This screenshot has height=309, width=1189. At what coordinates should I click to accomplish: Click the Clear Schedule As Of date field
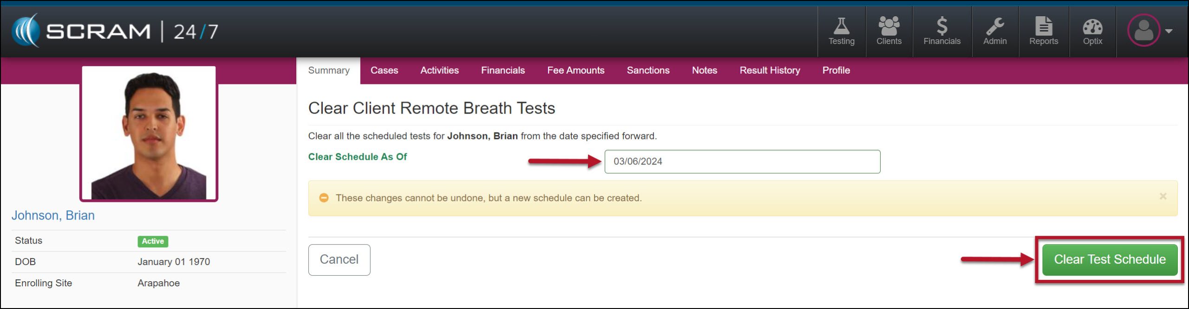(x=742, y=162)
